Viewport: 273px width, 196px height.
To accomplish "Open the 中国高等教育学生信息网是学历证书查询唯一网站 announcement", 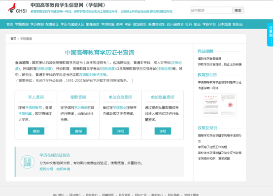I will [220, 85].
